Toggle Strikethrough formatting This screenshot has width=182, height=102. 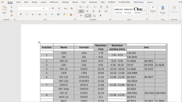(40, 14)
